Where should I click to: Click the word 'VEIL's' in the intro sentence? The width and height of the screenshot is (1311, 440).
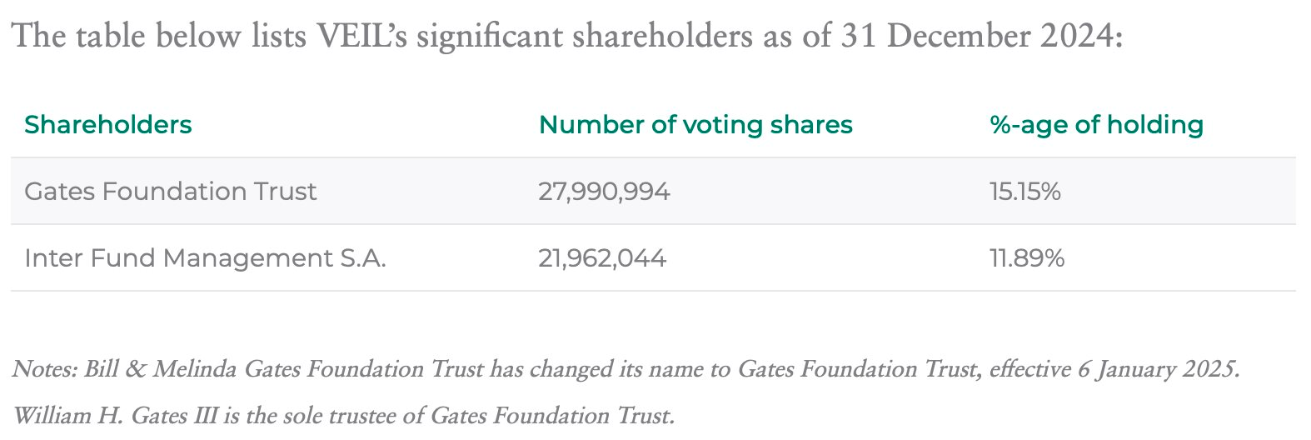pos(361,37)
